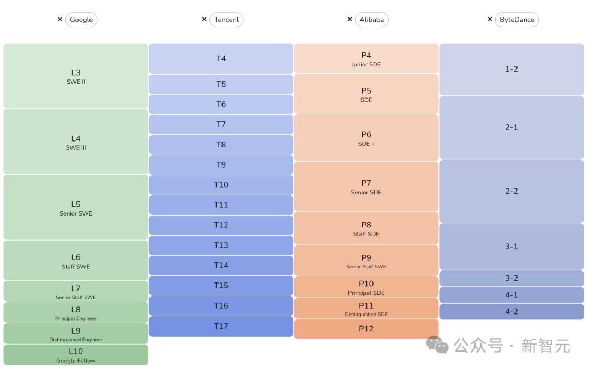
Task: Click the Tencent T10 level block
Action: point(221,185)
